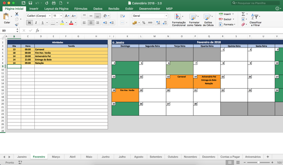
Task: Click the New document icon
Action: point(61,3)
